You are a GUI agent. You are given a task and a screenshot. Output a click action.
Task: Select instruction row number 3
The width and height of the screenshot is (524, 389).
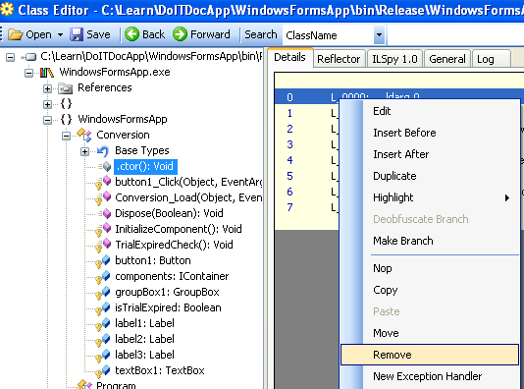pos(289,144)
